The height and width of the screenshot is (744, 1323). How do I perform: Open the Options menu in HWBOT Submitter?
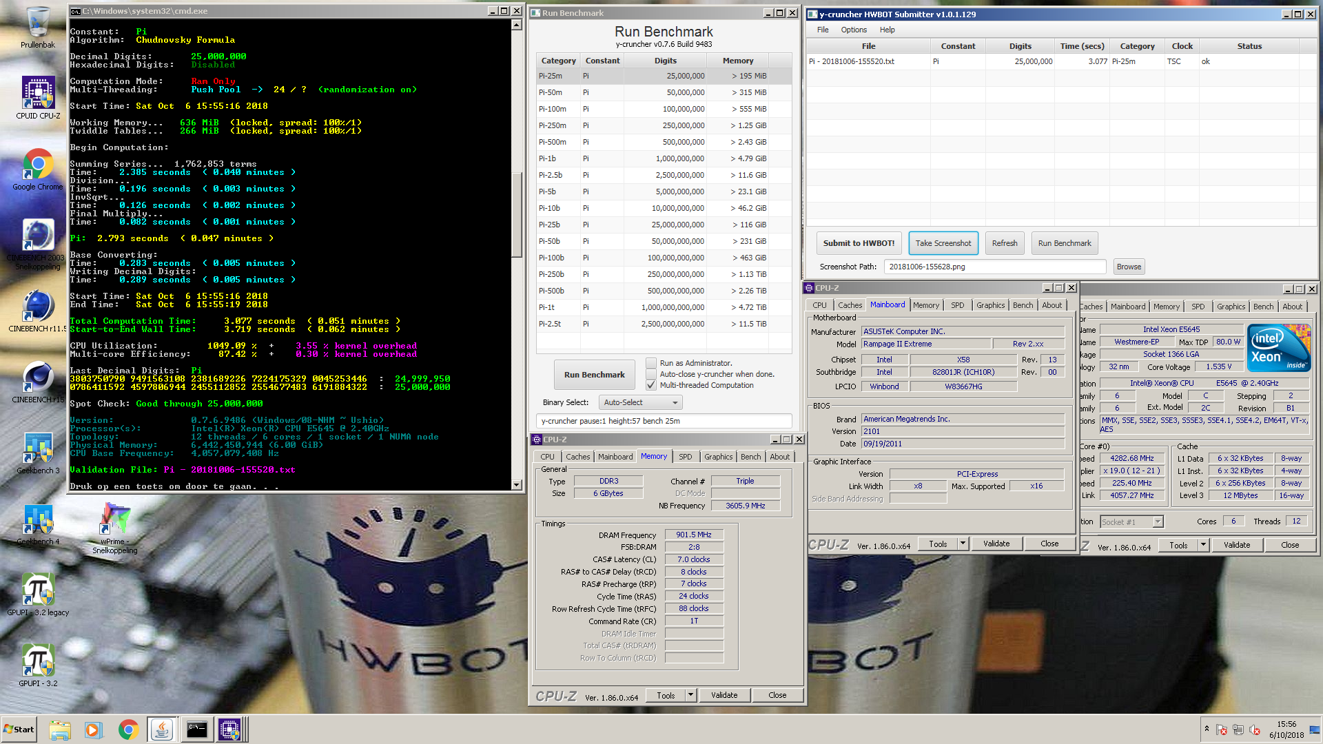[x=854, y=30]
